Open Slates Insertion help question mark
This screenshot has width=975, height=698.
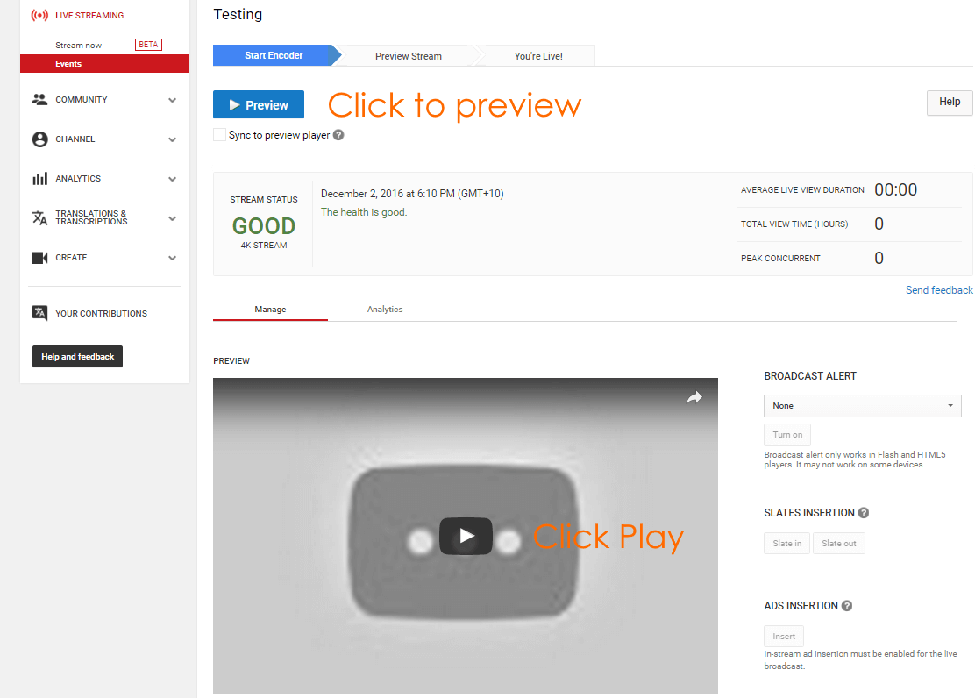point(864,513)
